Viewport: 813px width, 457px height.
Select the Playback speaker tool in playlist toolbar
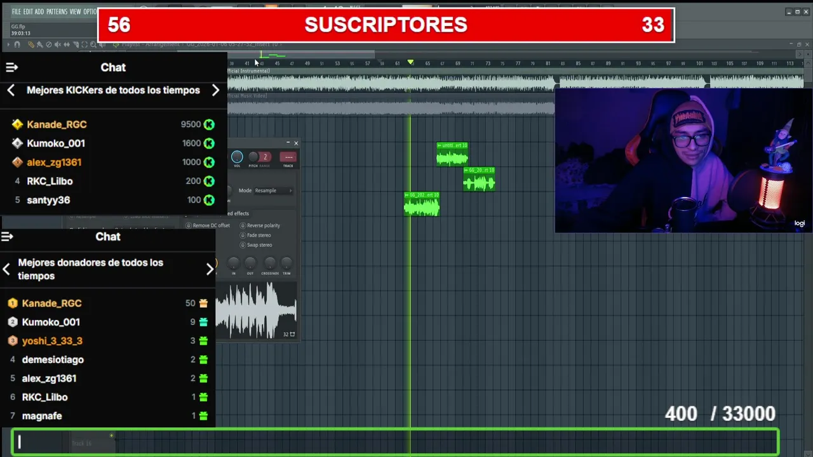pyautogui.click(x=102, y=44)
